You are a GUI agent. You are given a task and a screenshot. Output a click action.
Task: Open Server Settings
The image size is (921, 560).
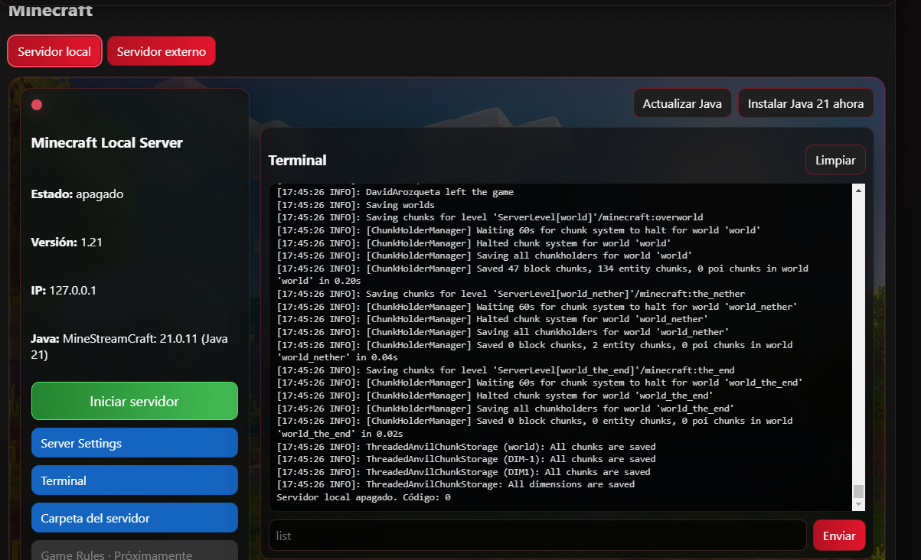point(135,443)
